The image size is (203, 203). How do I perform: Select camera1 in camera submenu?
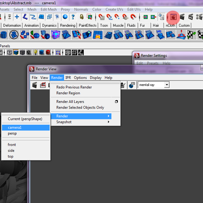pyautogui.click(x=26, y=128)
